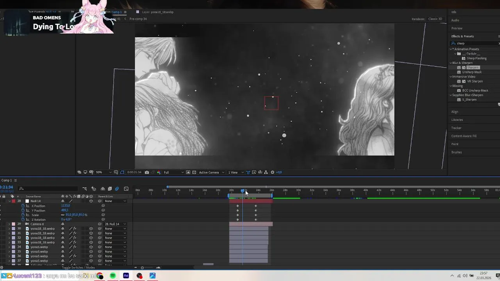Collapse the Blur & Sharpen category
The image size is (500, 281).
(451, 63)
